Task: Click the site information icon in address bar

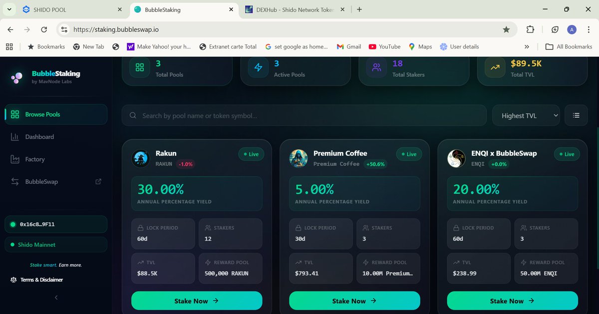Action: 64,30
